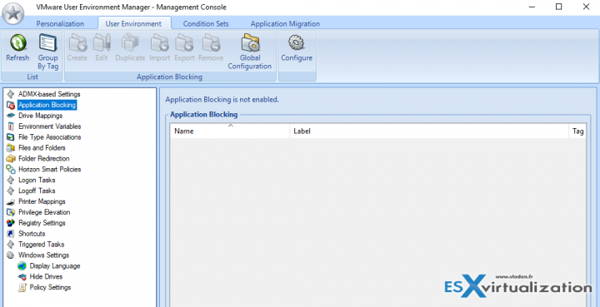This screenshot has width=600, height=307.
Task: Click the Files and Folders icon
Action: pyautogui.click(x=11, y=148)
